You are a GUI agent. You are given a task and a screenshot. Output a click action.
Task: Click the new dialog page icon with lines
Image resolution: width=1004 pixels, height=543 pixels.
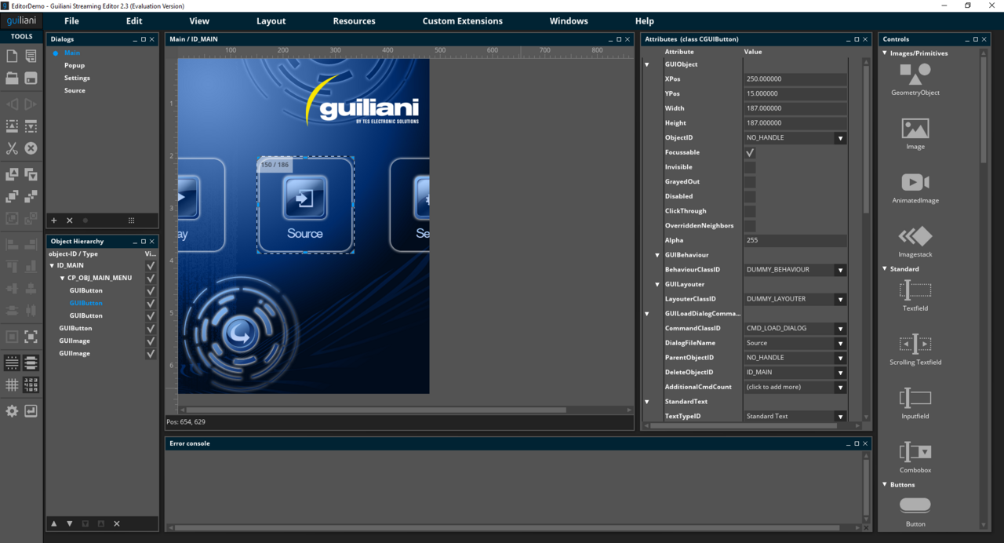click(31, 56)
